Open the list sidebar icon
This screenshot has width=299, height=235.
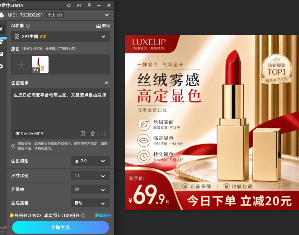pos(2,54)
